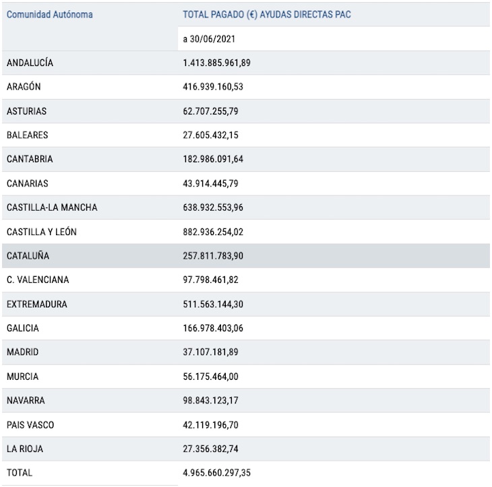Select the MADRID amount 37.107.181,89

pyautogui.click(x=210, y=352)
